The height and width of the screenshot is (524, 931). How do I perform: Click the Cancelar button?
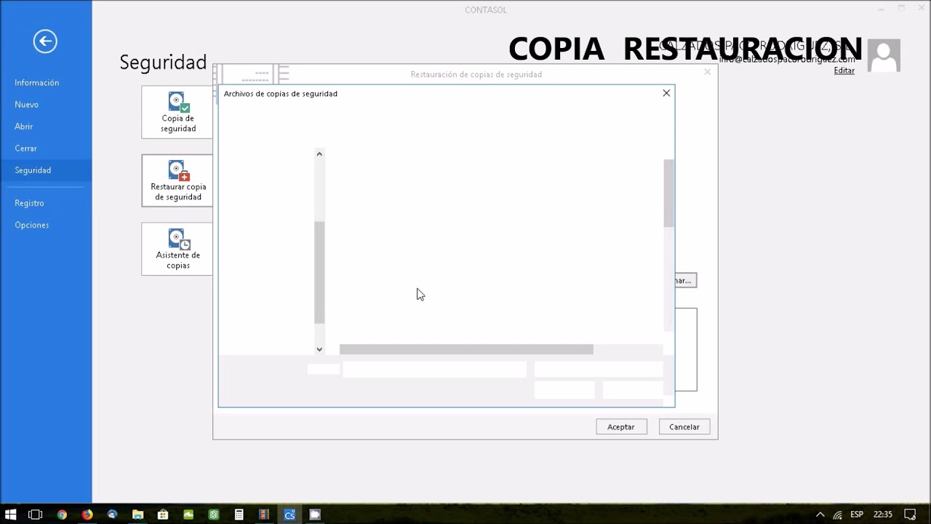coord(684,427)
